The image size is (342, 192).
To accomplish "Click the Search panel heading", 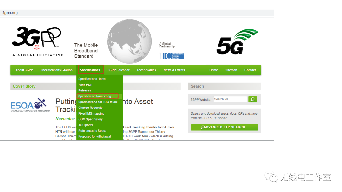I will [x=197, y=86].
